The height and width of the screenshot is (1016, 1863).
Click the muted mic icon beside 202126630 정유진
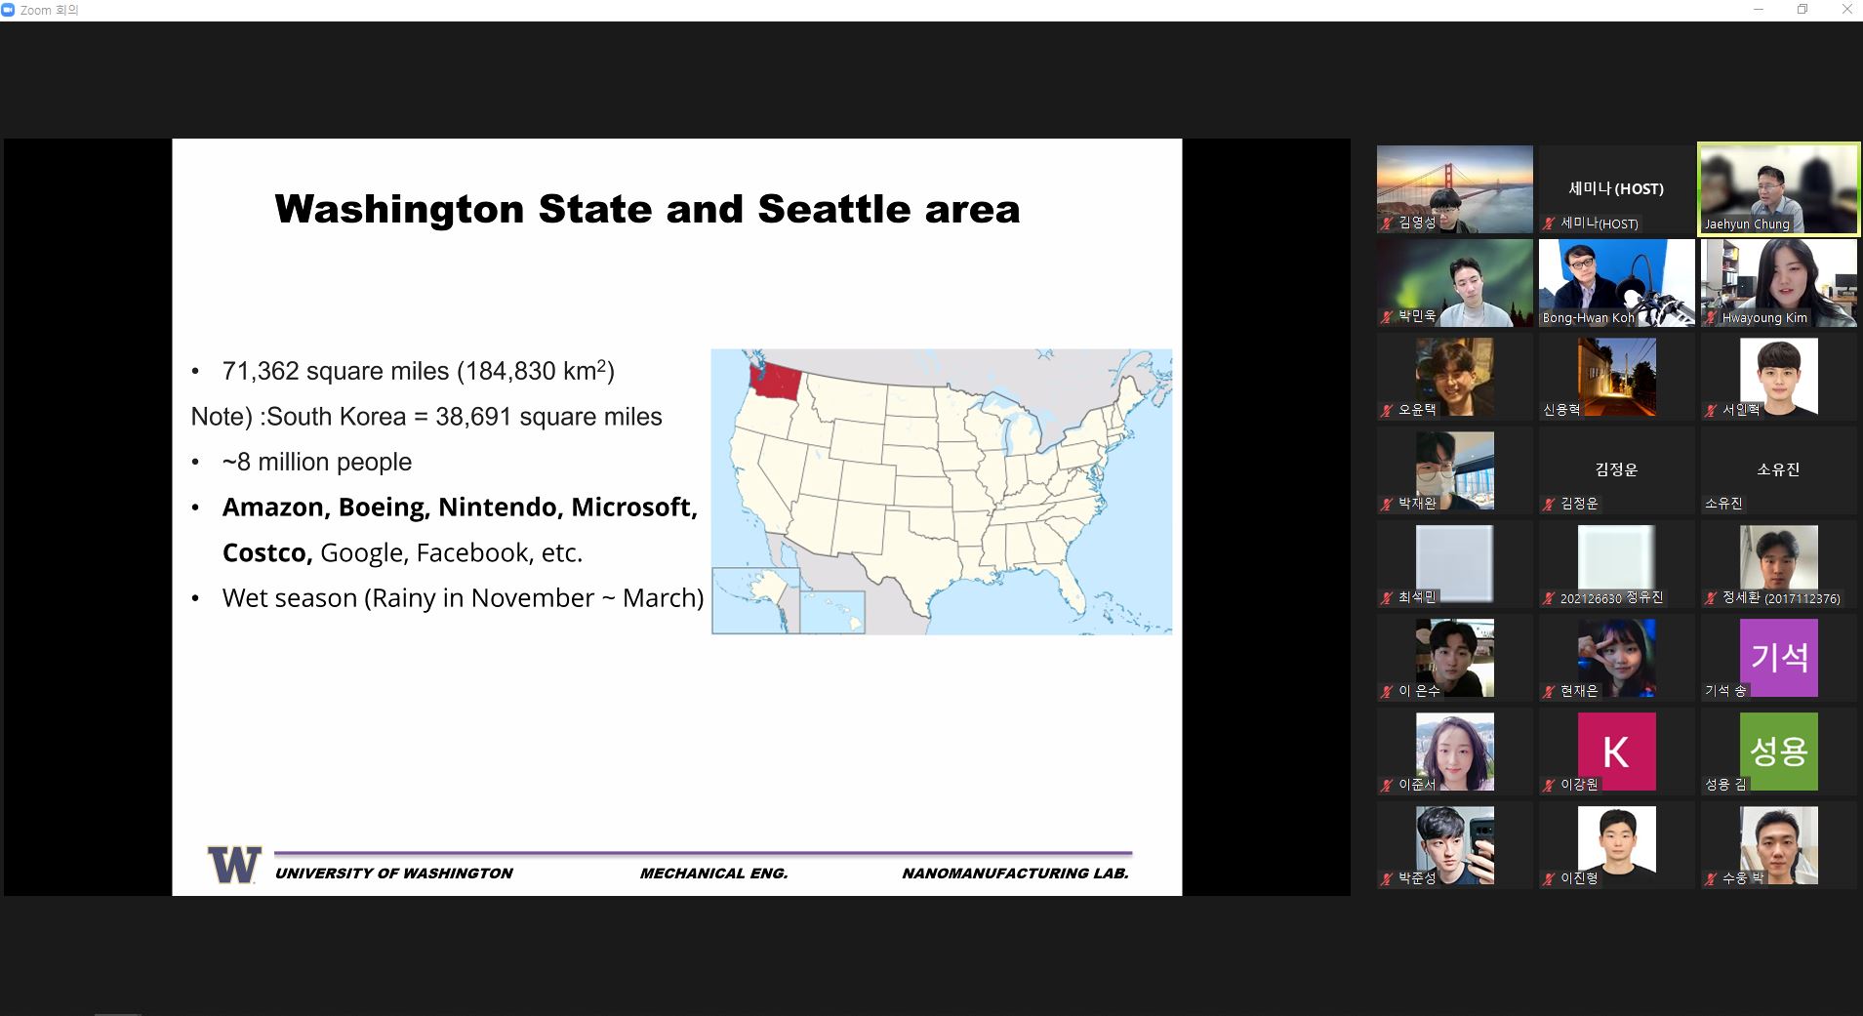click(1549, 598)
